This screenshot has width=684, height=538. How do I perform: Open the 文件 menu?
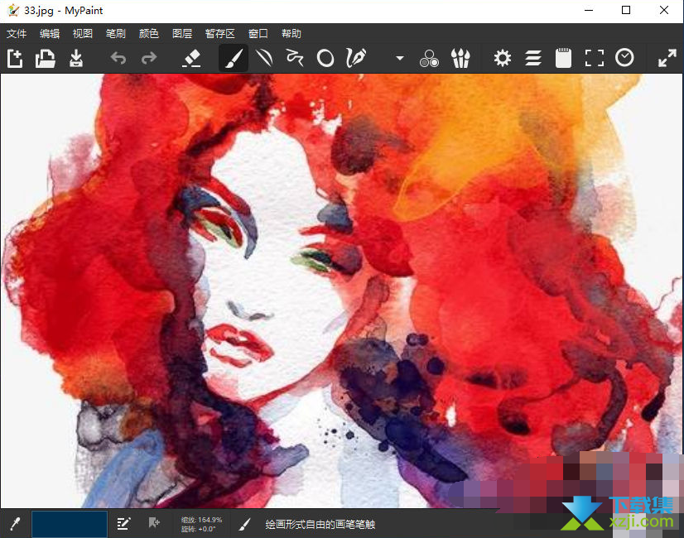[x=17, y=34]
